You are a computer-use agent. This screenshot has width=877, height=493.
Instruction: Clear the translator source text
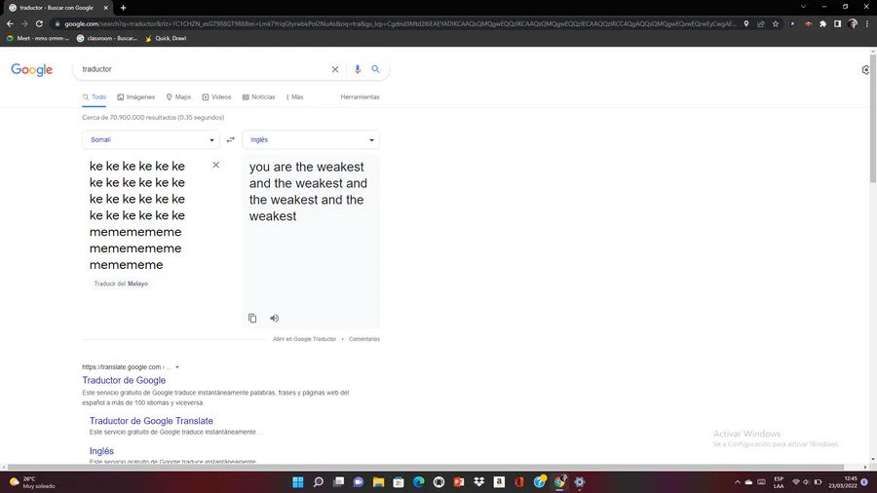pos(216,165)
